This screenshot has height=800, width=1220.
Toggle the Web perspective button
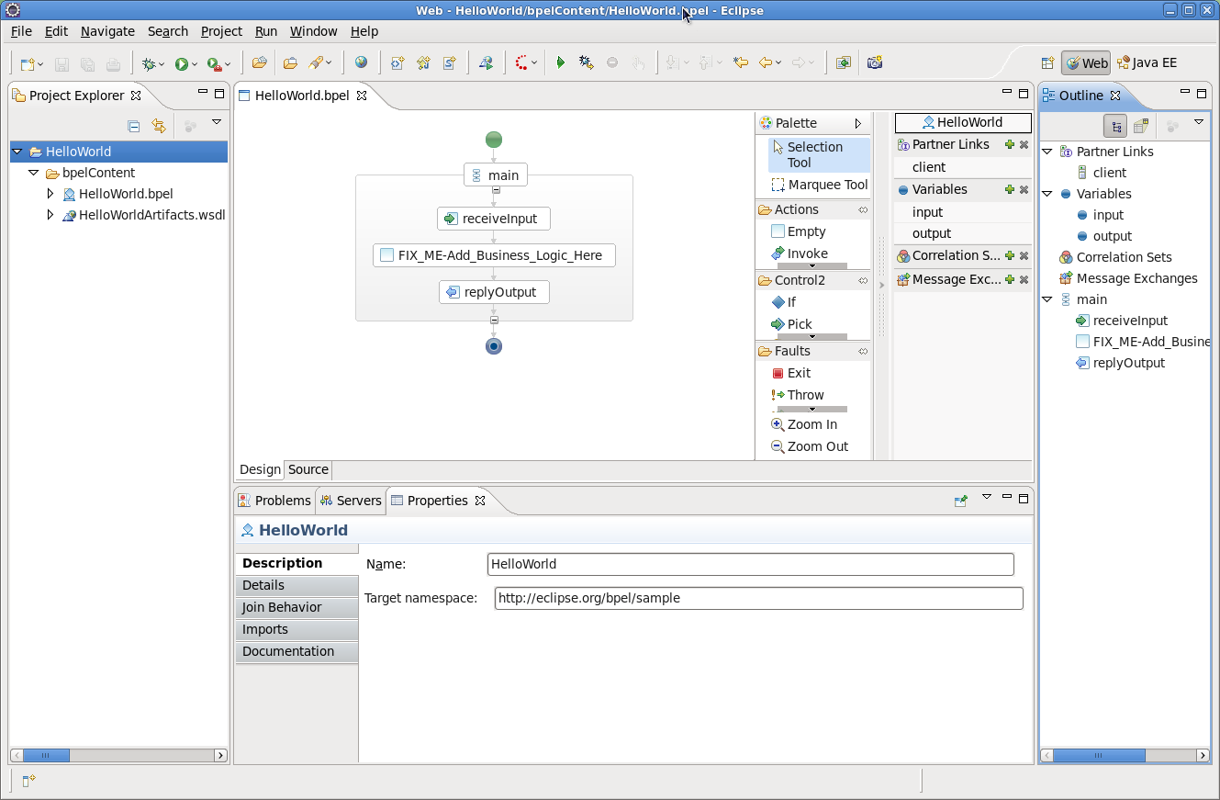click(1085, 62)
